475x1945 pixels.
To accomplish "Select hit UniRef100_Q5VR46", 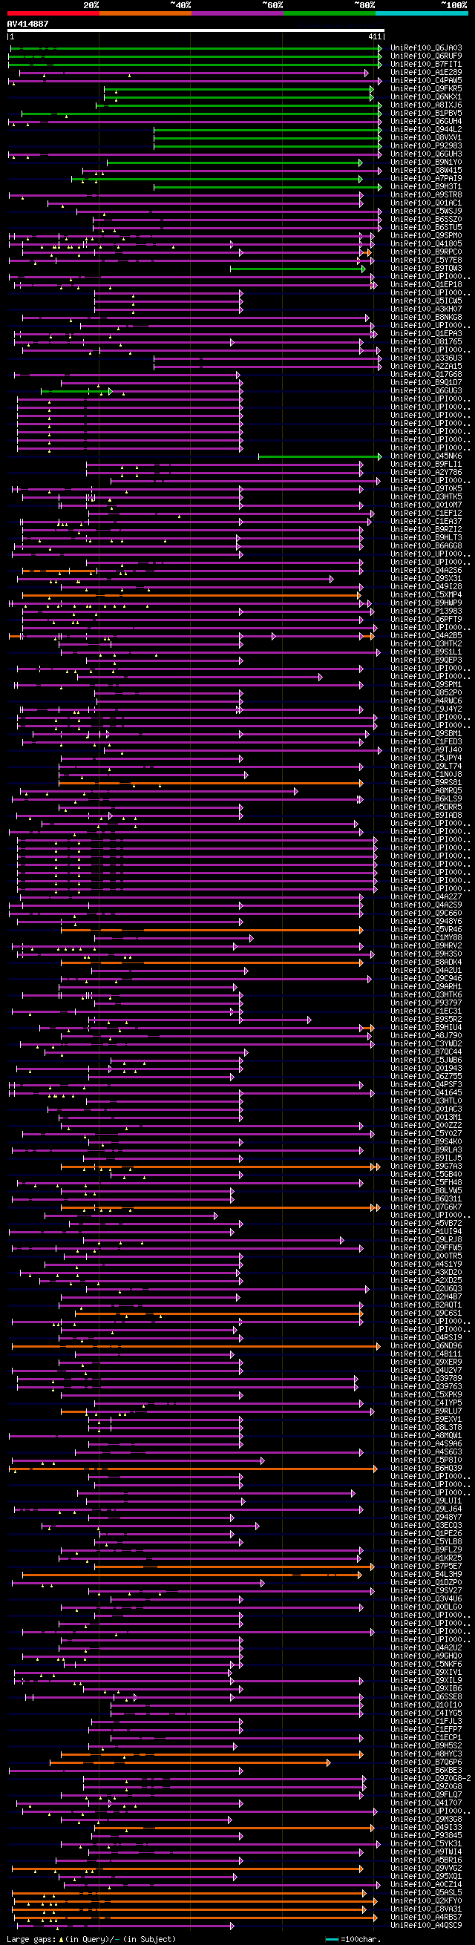I will [x=426, y=930].
